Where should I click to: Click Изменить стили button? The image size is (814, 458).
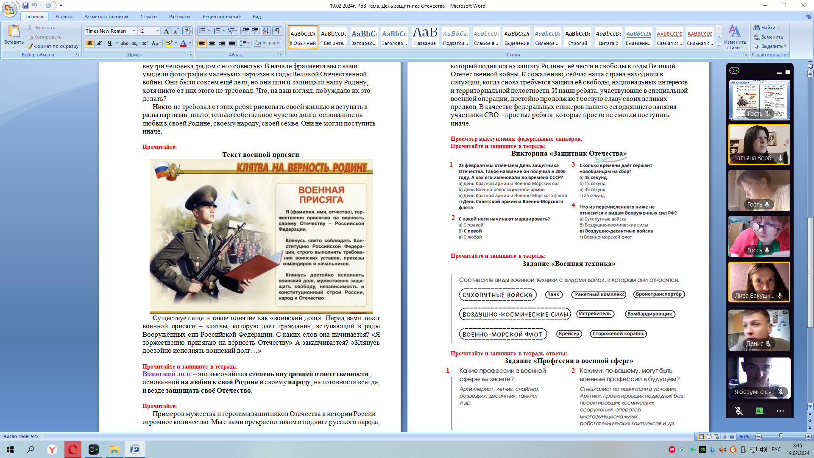(735, 37)
